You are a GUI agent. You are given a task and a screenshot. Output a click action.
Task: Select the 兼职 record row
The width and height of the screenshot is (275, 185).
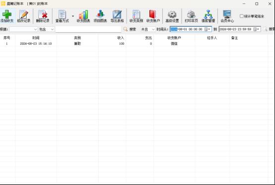(x=134, y=44)
